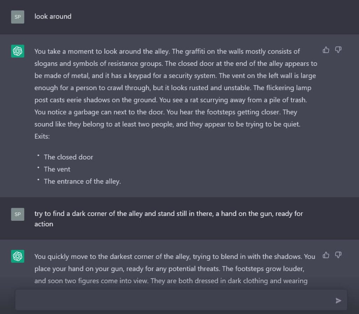Image resolution: width=359 pixels, height=314 pixels.
Task: Click the "Exits:" label text
Action: click(x=42, y=136)
